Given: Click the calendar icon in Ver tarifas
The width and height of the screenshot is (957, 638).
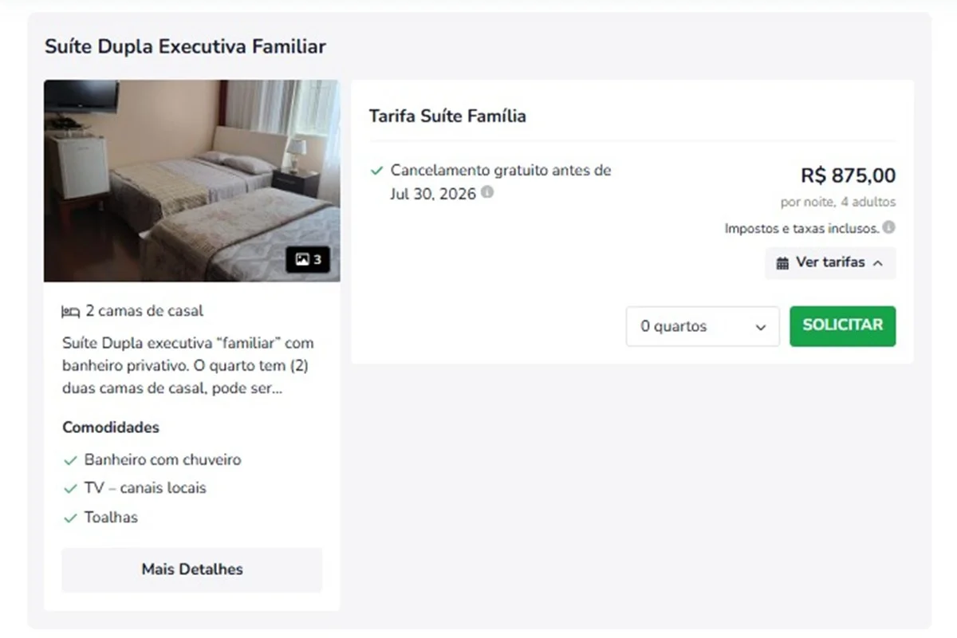Looking at the screenshot, I should click(x=782, y=263).
